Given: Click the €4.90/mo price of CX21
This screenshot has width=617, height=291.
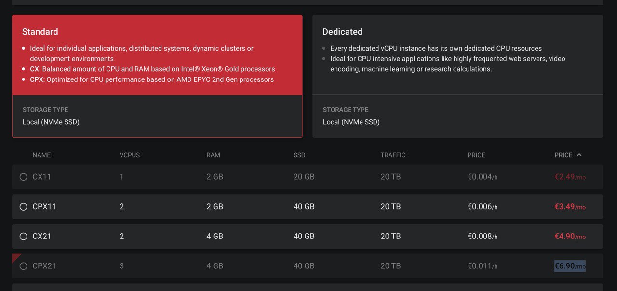Looking at the screenshot, I should [570, 237].
